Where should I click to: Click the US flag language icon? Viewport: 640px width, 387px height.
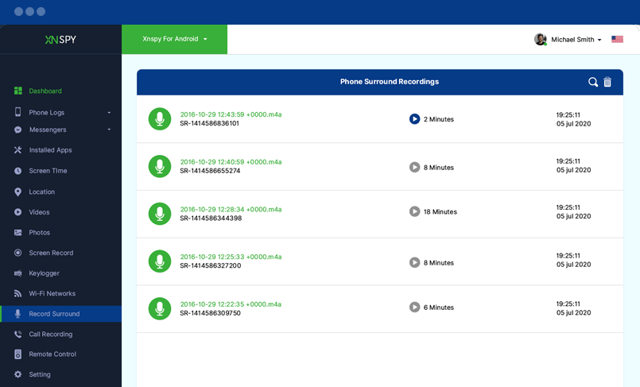(x=617, y=40)
